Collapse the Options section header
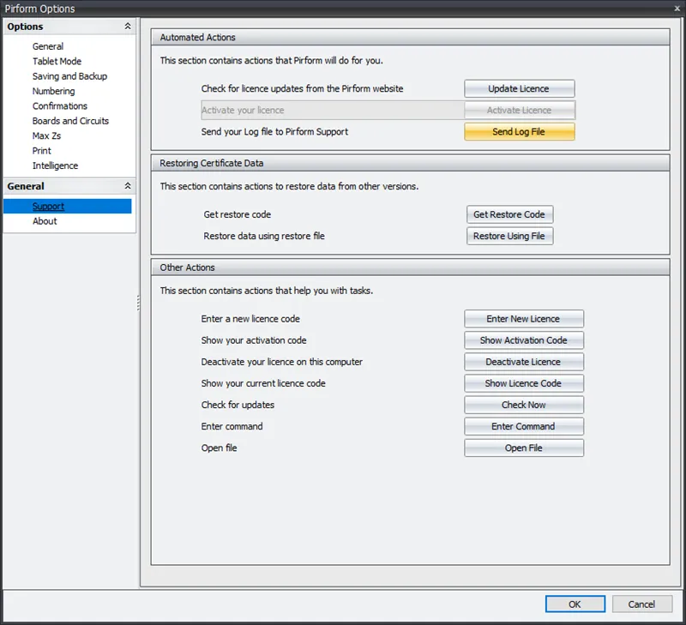This screenshot has width=686, height=625. pyautogui.click(x=128, y=27)
